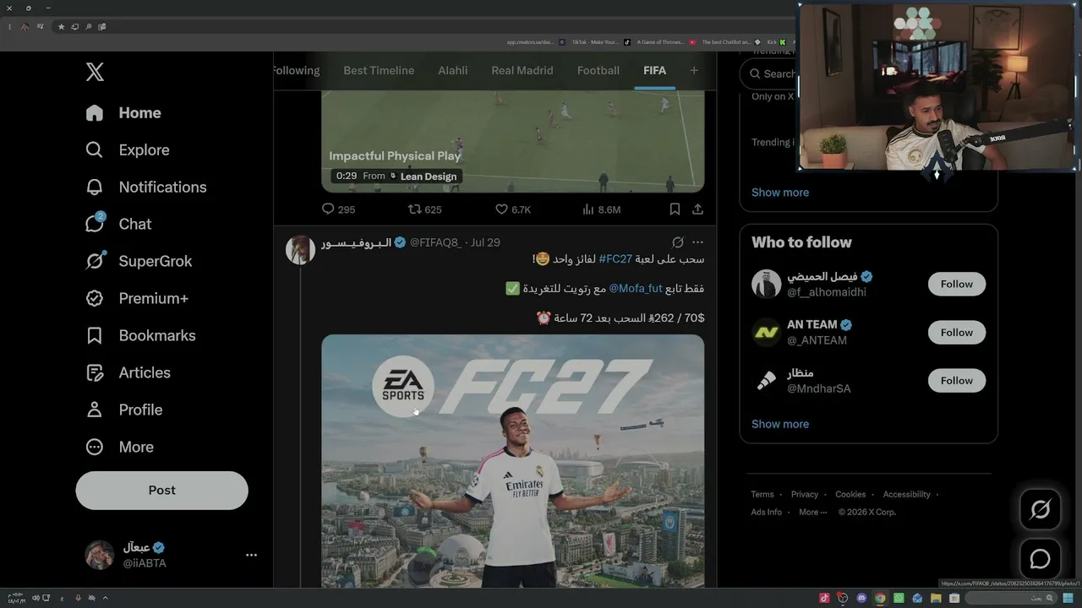Click the X logo in the sidebar
Viewport: 1082px width, 608px height.
(95, 72)
